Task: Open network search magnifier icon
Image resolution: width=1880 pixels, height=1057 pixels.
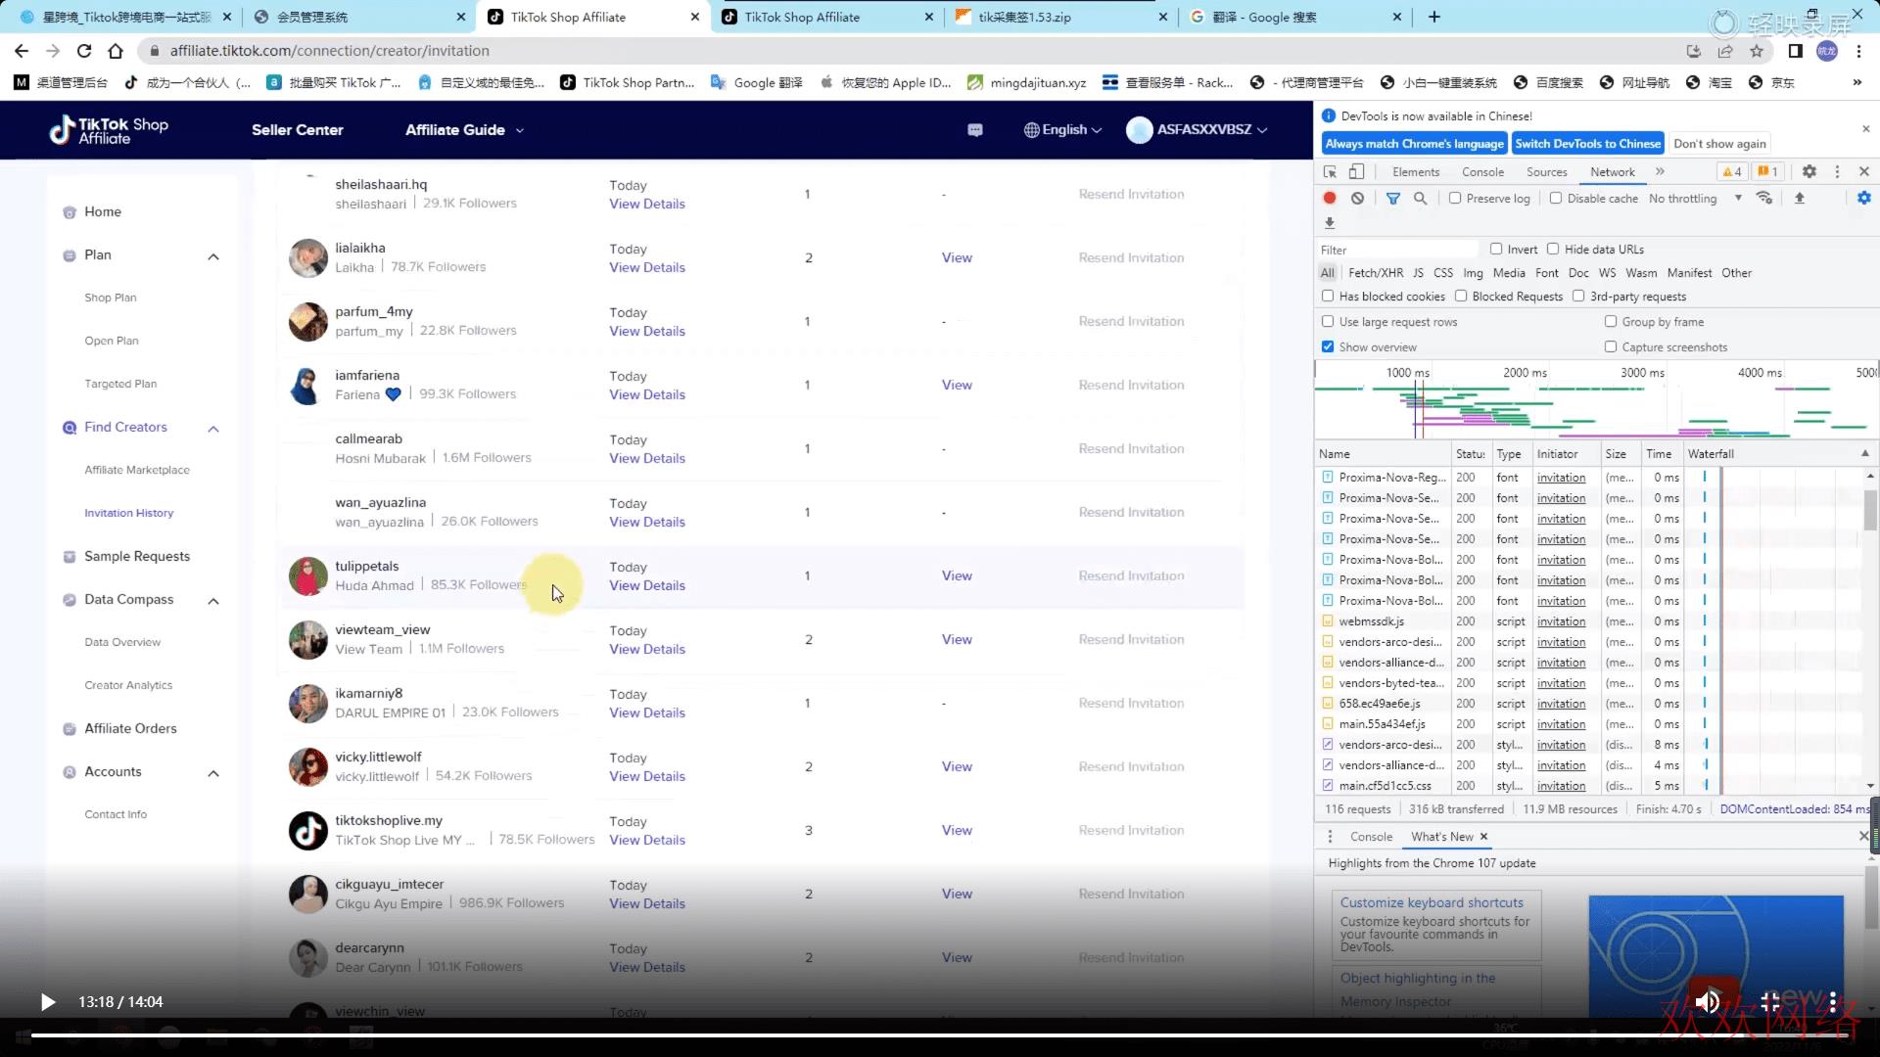Action: [x=1420, y=198]
